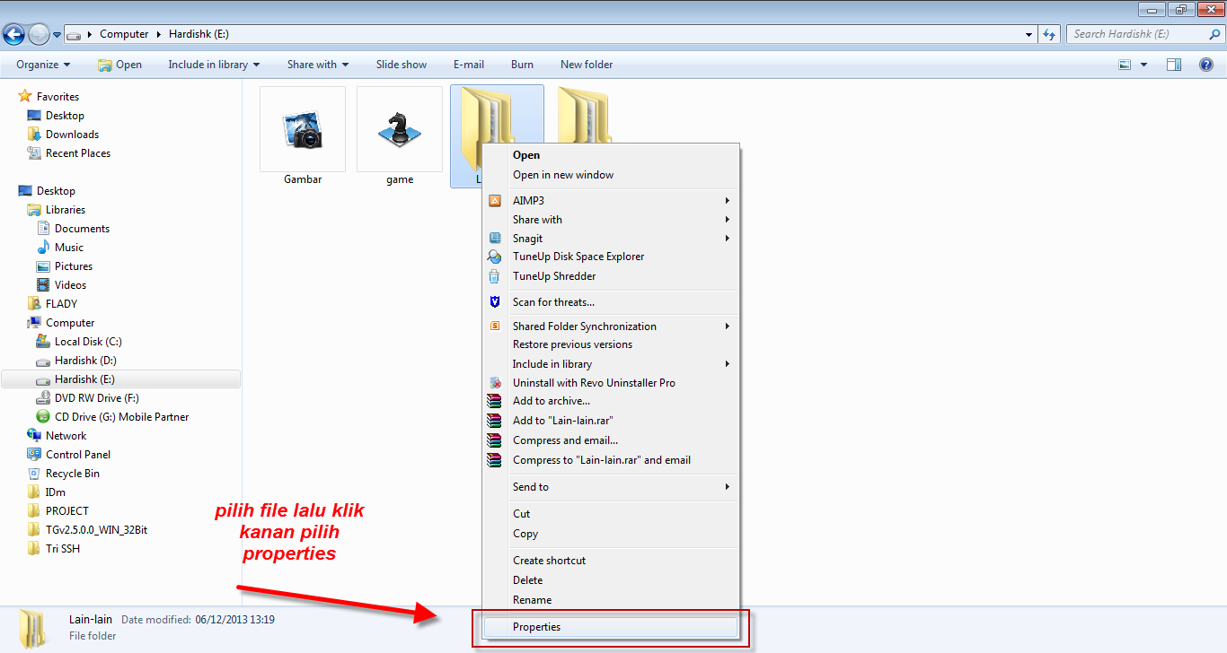This screenshot has height=653, width=1227.
Task: Select Uninstall with Revo Uninstaller Pro
Action: (x=586, y=382)
